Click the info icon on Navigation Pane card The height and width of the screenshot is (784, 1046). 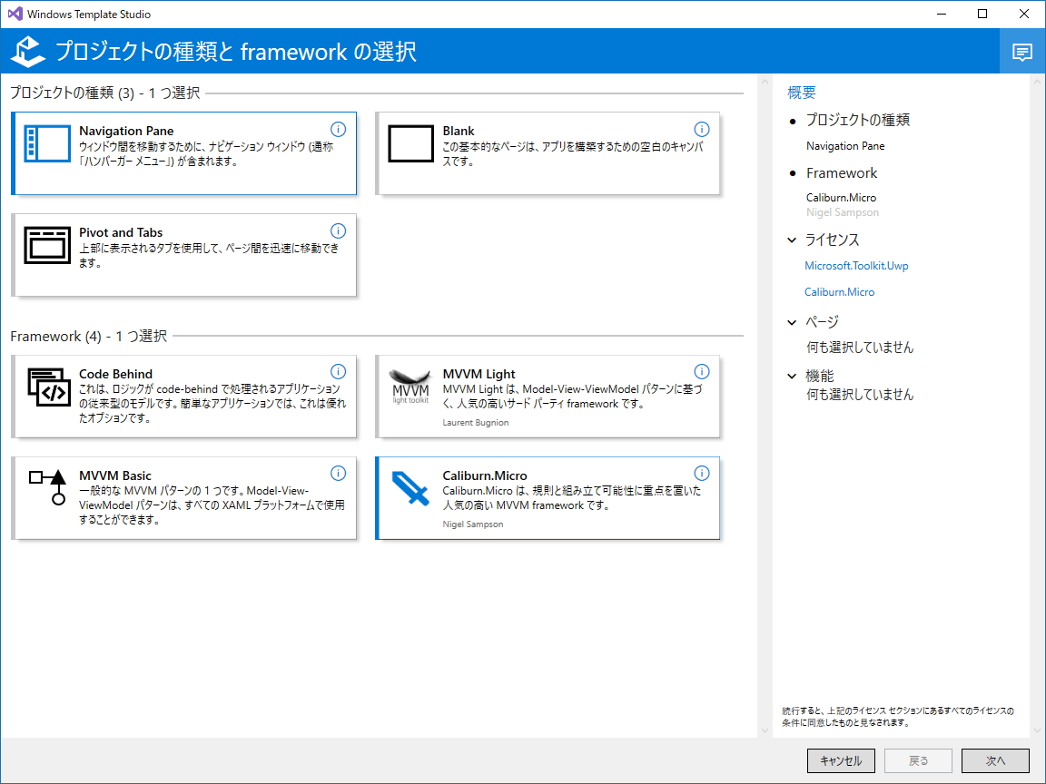(x=339, y=129)
